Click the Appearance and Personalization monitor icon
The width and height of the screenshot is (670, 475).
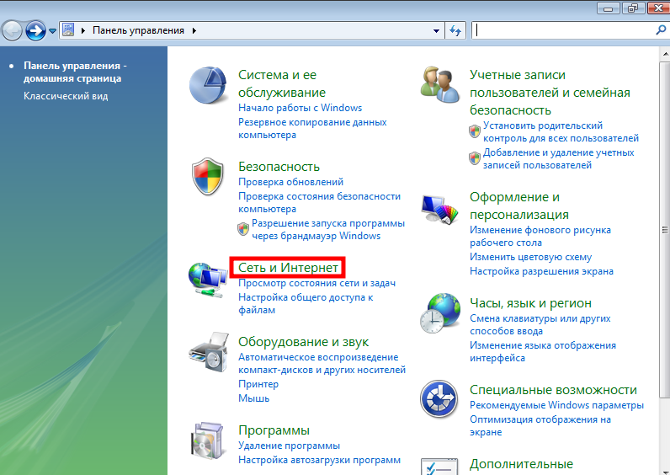click(x=439, y=210)
